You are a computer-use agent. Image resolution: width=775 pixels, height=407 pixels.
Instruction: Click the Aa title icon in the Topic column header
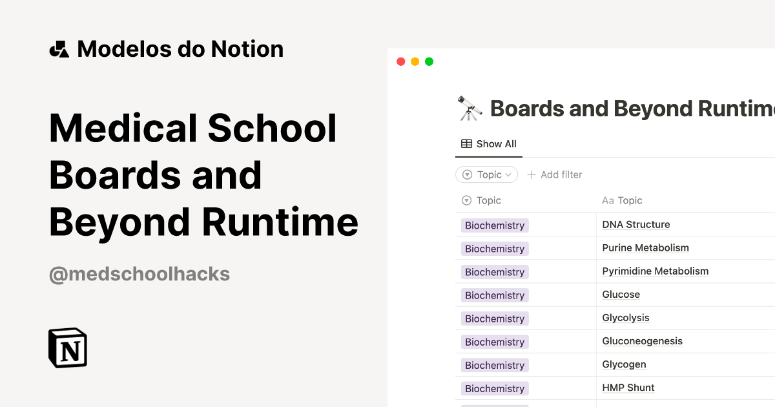tap(608, 200)
